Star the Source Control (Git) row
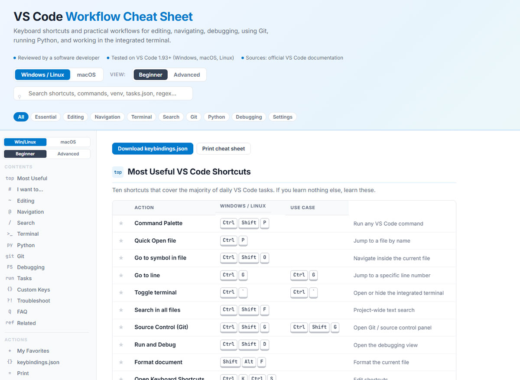Viewport: 520px width, 380px height. pos(121,327)
